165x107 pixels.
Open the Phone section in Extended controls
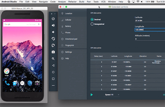point(73,33)
